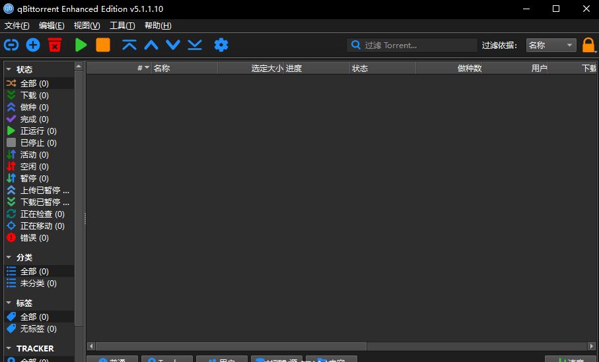Open the 帮助(H) menu

pyautogui.click(x=158, y=26)
